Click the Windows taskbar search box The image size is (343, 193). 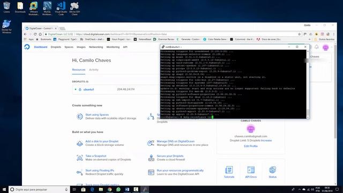(39, 189)
